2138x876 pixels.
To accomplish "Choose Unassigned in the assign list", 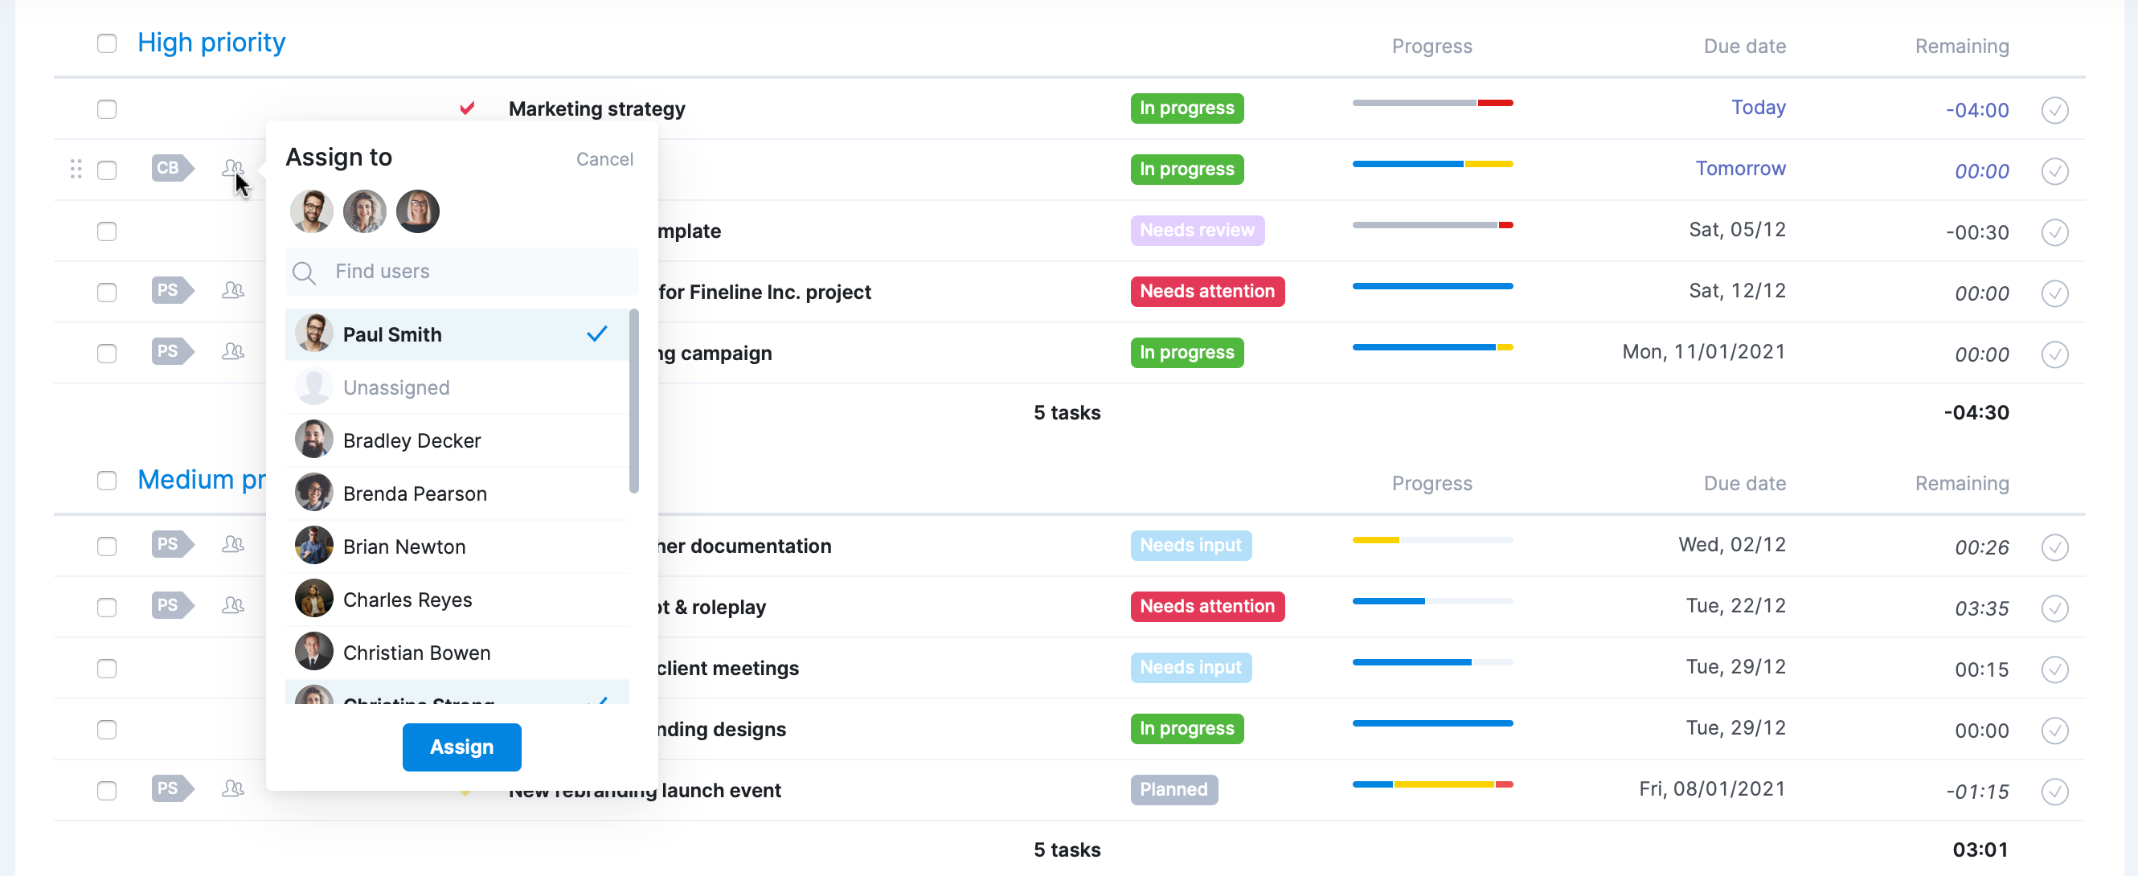I will click(396, 387).
